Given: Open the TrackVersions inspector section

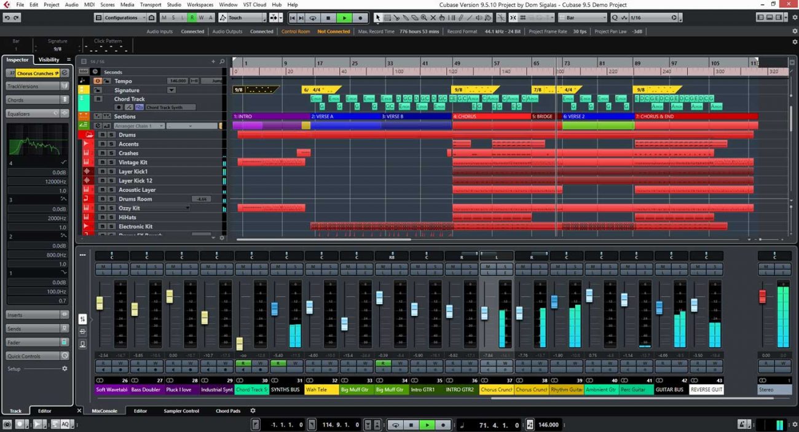Looking at the screenshot, I should (x=37, y=86).
